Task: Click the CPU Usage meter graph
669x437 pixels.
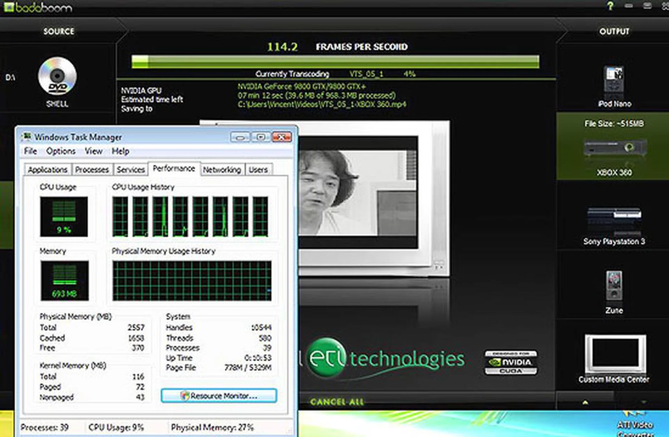Action: (64, 216)
